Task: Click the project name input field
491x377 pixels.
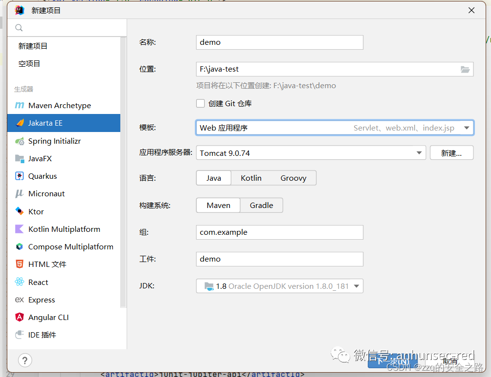Action: (x=280, y=42)
